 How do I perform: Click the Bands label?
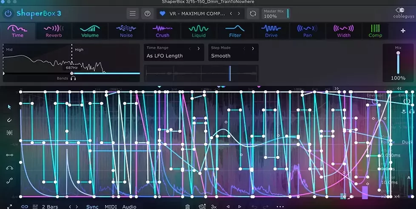tap(63, 78)
